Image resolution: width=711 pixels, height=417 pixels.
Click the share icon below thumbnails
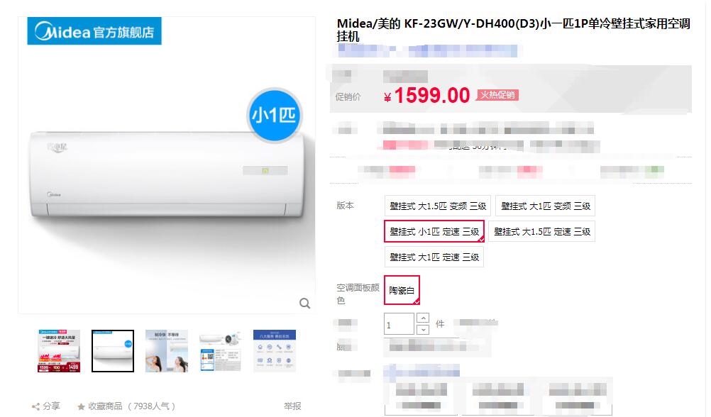[35, 406]
